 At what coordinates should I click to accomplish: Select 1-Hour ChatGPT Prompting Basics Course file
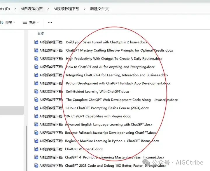92,108
